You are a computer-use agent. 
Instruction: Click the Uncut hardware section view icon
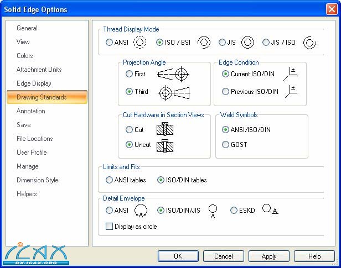click(164, 145)
